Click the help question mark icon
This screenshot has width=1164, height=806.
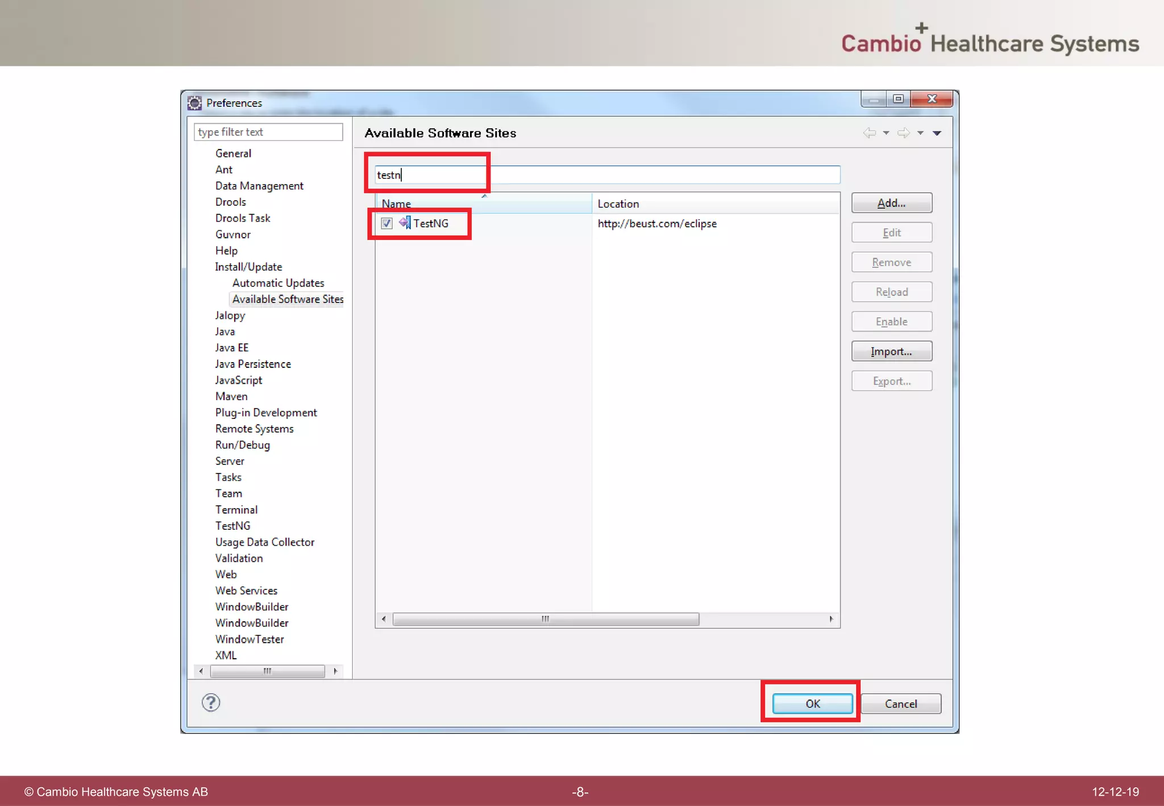[211, 703]
